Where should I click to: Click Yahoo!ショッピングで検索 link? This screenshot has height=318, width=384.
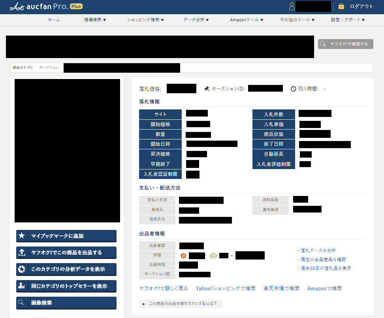pyautogui.click(x=226, y=288)
